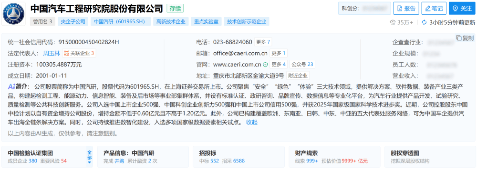Expand the 全部 dropdown on group card
Image resolution: width=477 pixels, height=171 pixels.
pyautogui.click(x=89, y=156)
